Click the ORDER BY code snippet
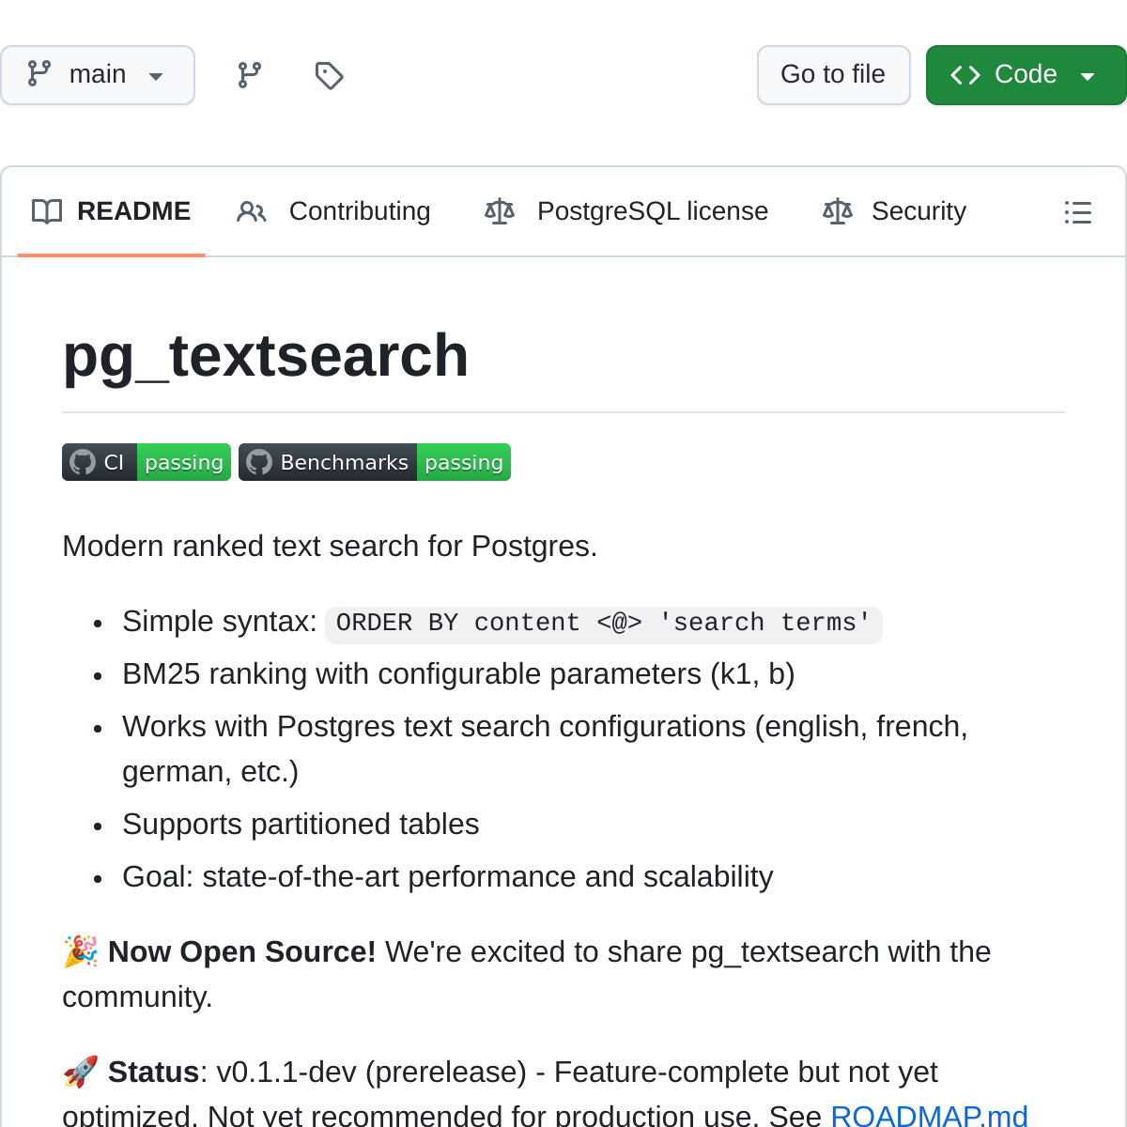The width and height of the screenshot is (1127, 1127). [603, 624]
